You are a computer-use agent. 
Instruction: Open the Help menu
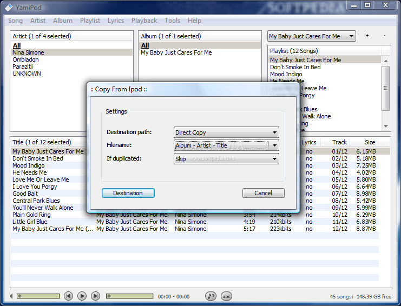pyautogui.click(x=194, y=21)
